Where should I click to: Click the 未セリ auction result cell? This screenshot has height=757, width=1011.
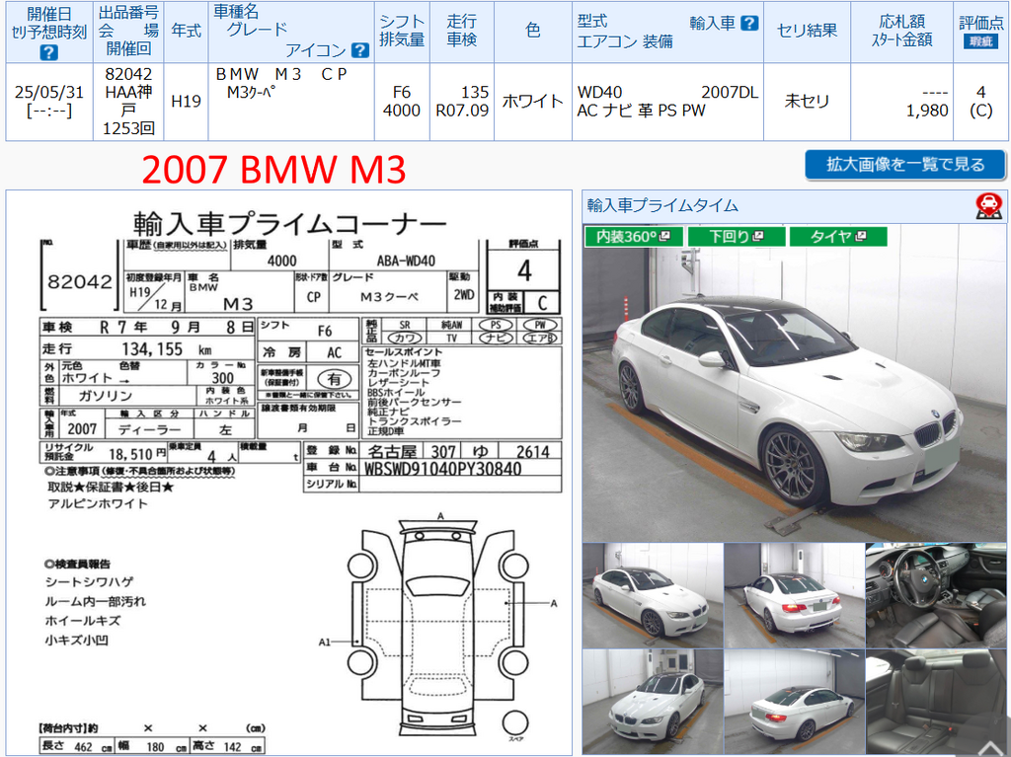click(807, 102)
